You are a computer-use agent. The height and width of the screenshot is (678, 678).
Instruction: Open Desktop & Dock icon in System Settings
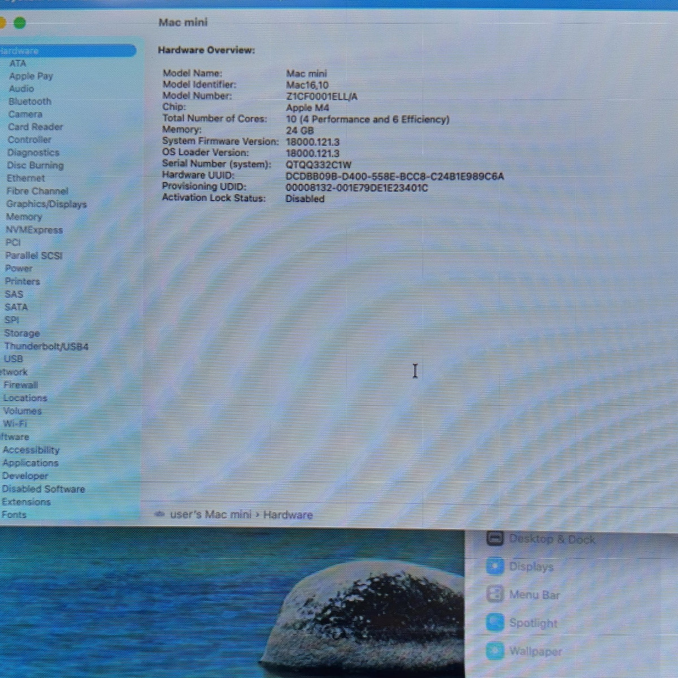(495, 538)
